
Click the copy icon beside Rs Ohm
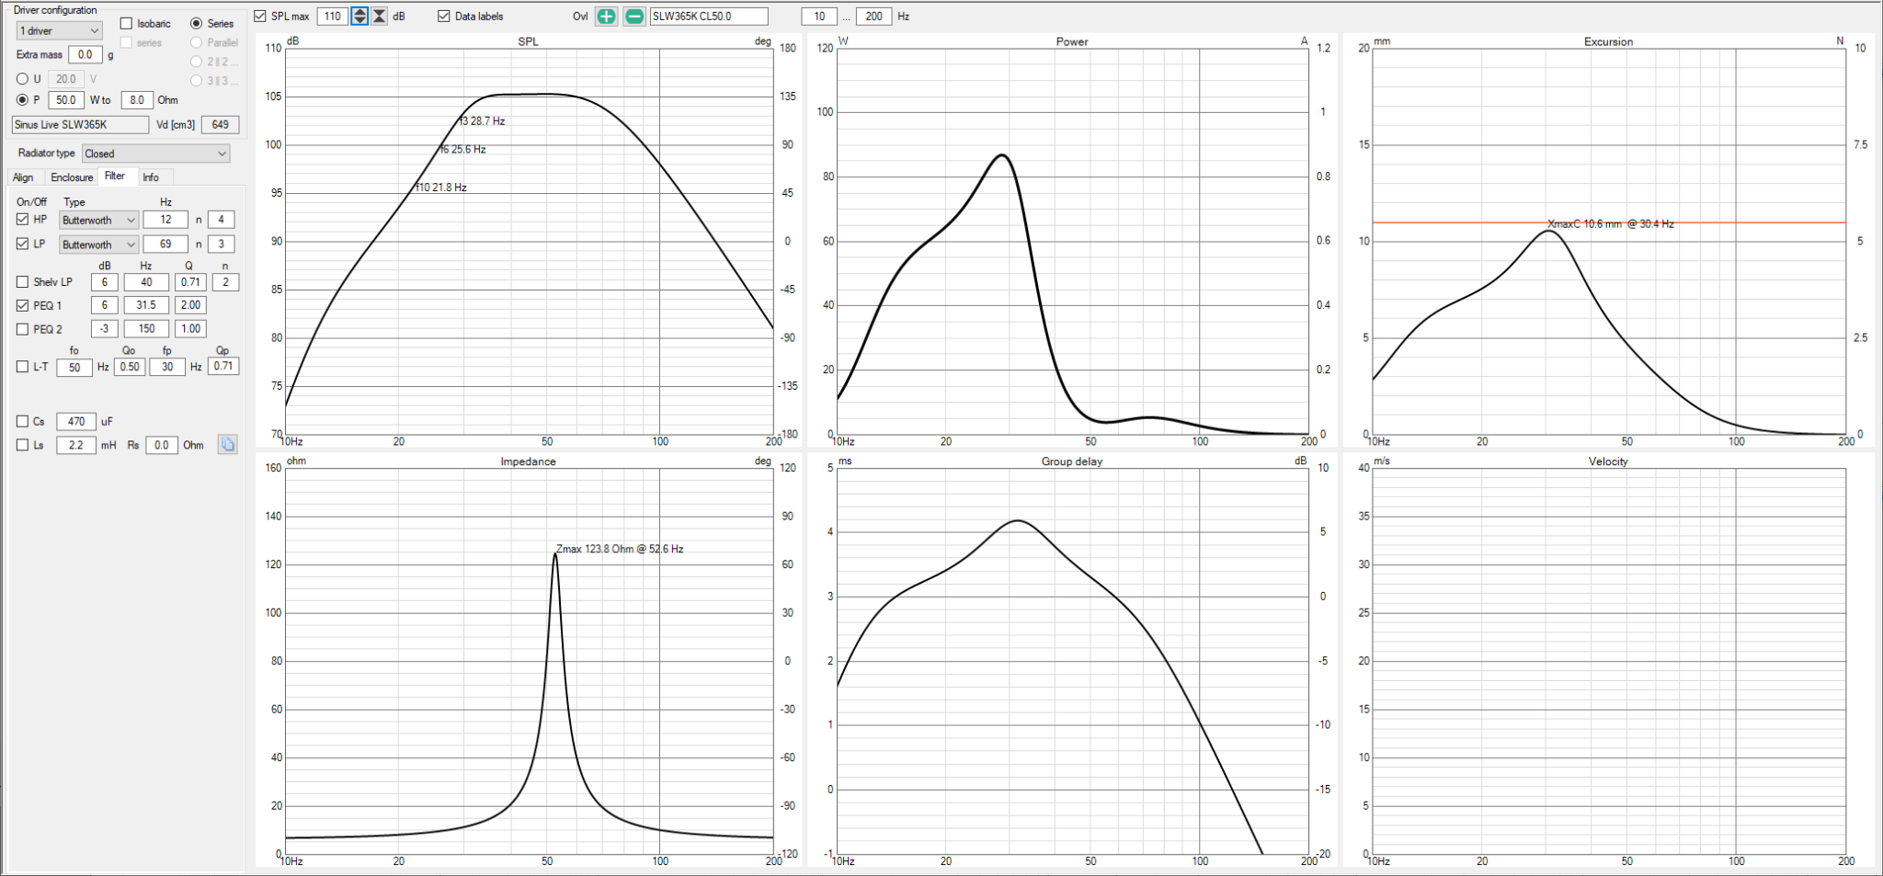tap(227, 445)
